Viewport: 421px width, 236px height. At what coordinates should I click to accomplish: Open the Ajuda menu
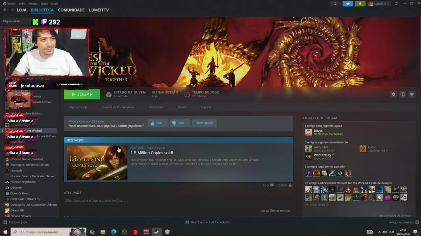tap(54, 4)
